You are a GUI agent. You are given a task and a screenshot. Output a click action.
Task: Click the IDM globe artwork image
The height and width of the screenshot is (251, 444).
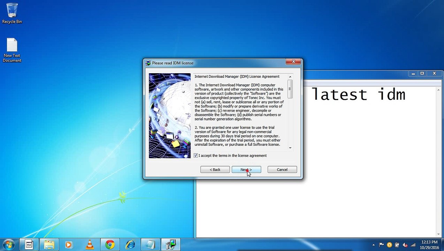(170, 116)
